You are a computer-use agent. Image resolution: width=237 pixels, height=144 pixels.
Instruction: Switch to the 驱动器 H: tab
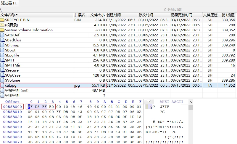point(9,3)
